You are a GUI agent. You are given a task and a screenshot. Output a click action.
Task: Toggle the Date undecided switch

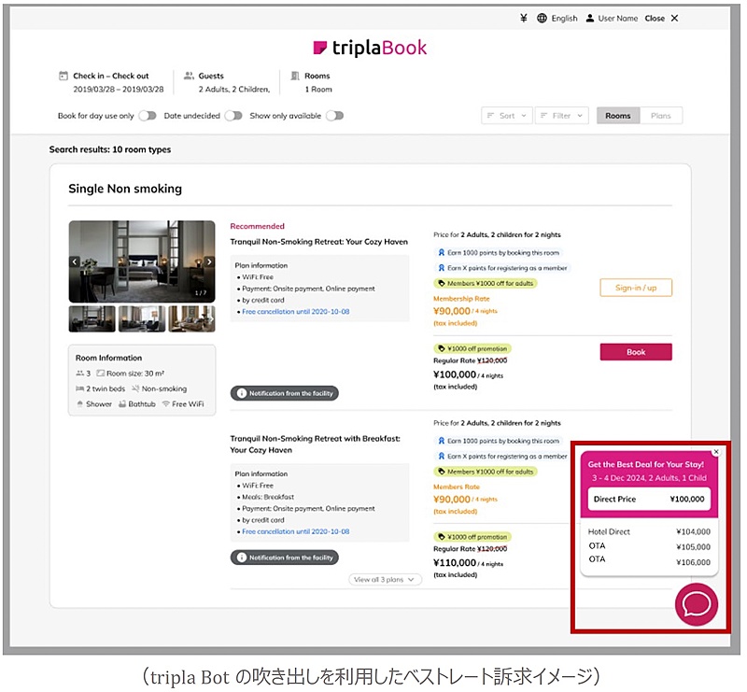point(233,116)
